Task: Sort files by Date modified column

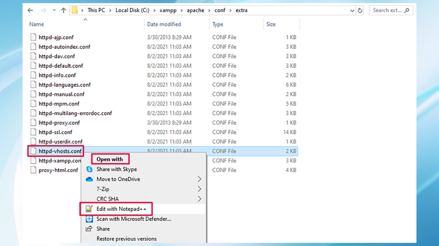Action: [164, 24]
